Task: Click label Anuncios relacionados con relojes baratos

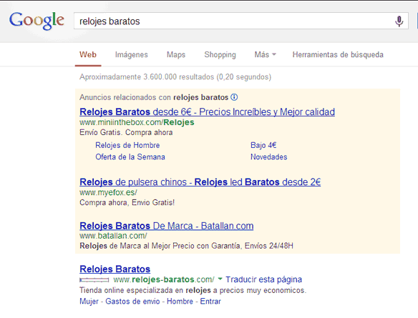Action: click(154, 97)
